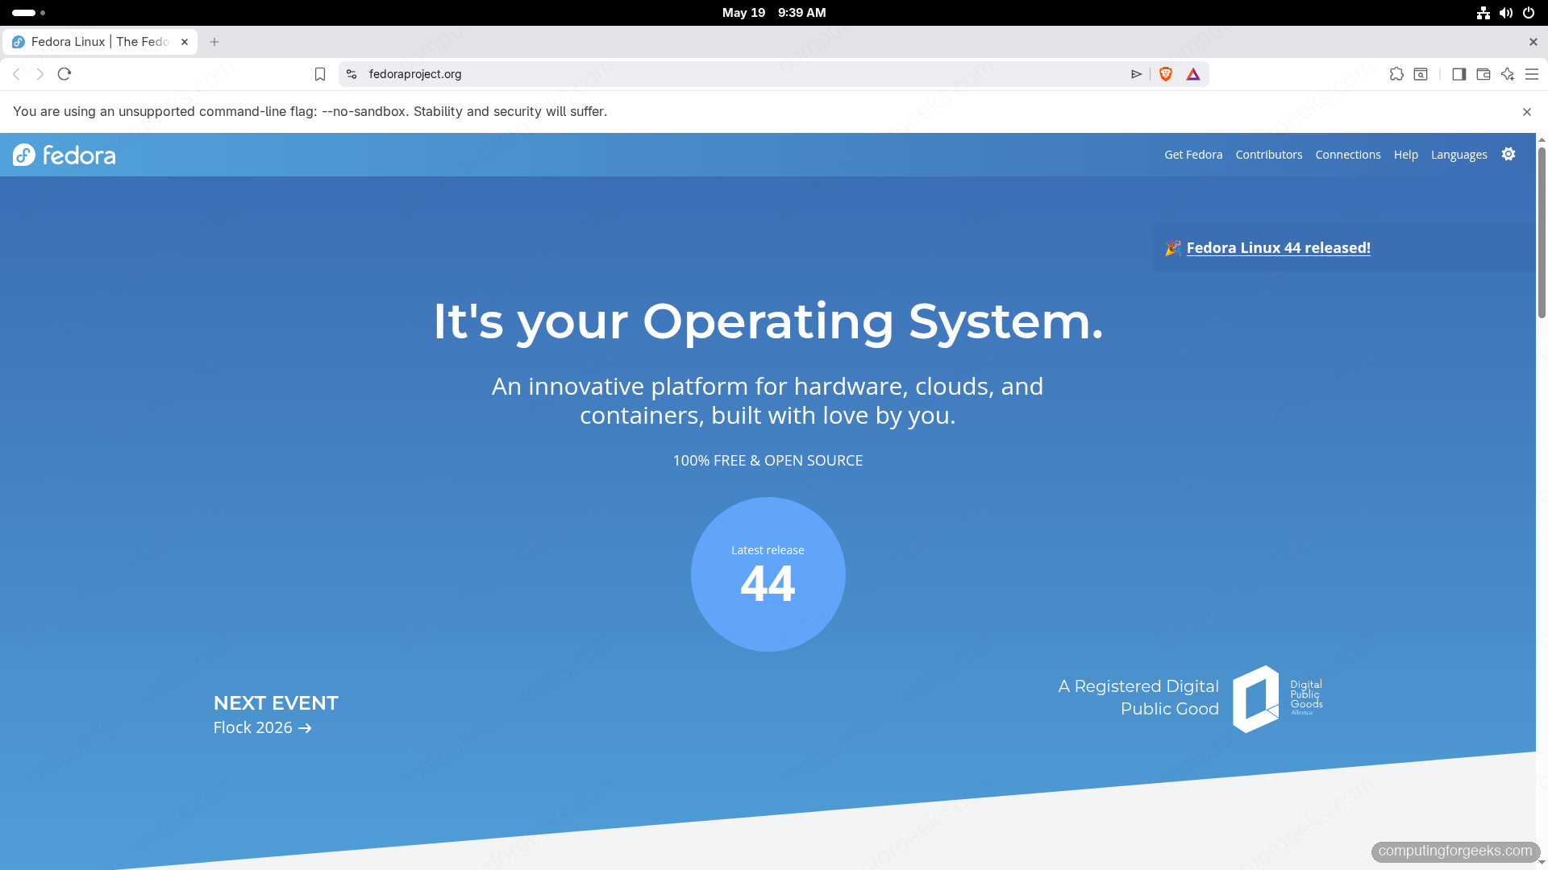Open the volume tray icon
1548x870 pixels.
(x=1506, y=13)
